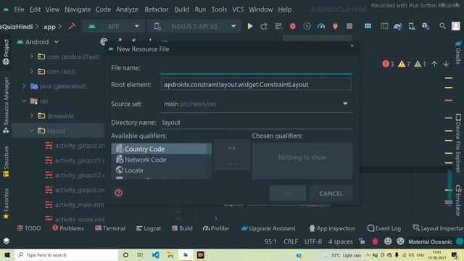Click the red error count indicator
This screenshot has height=261, width=464.
point(388,64)
